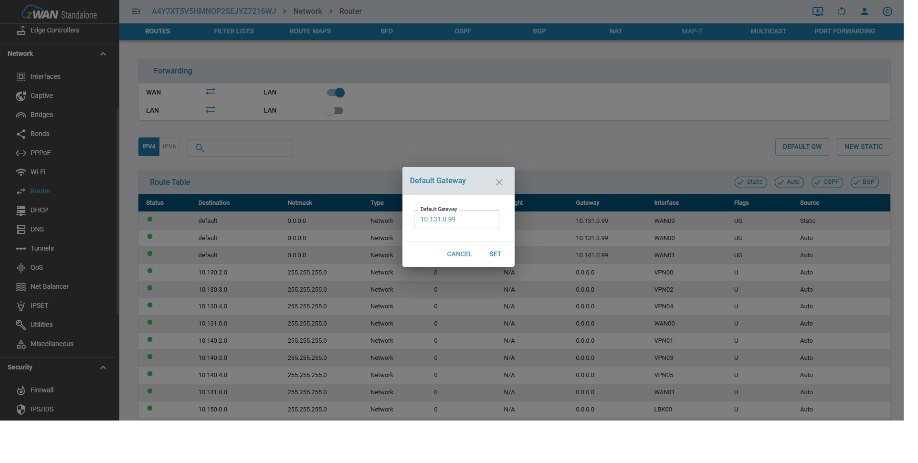
Task: Open Captive portal sidebar icon
Action: pyautogui.click(x=21, y=96)
